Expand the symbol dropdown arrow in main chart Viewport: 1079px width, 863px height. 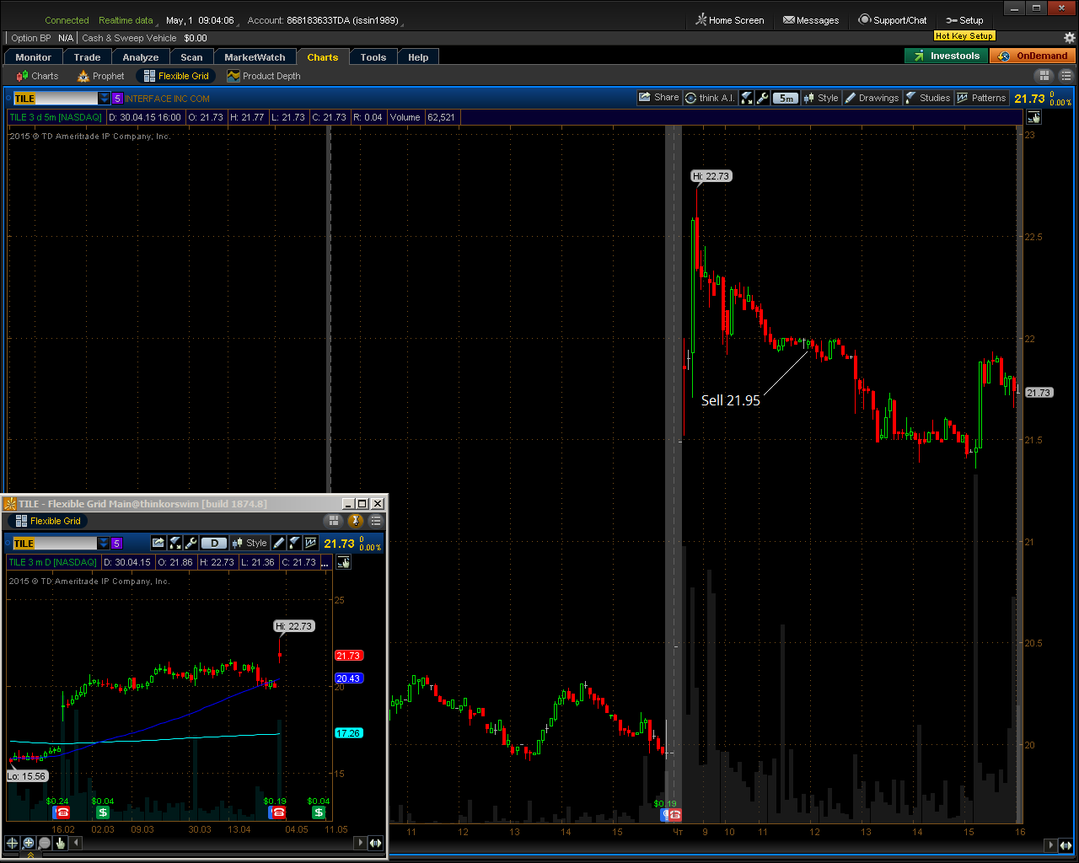105,99
